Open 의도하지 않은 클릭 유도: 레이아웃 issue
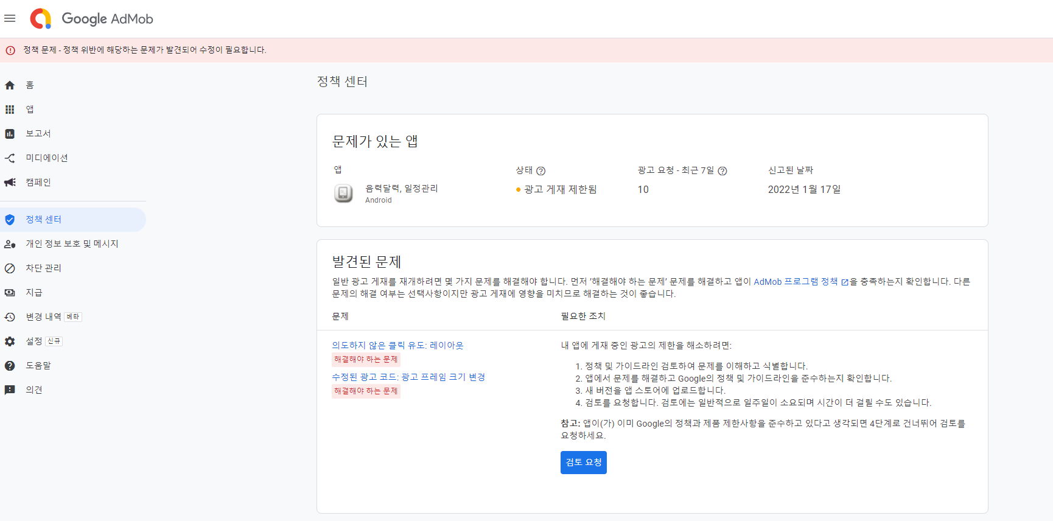Screen dimensions: 1053x521 pyautogui.click(x=397, y=346)
